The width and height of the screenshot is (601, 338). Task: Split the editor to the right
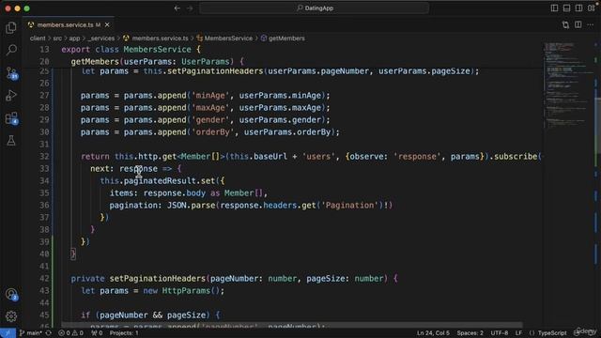pos(578,25)
